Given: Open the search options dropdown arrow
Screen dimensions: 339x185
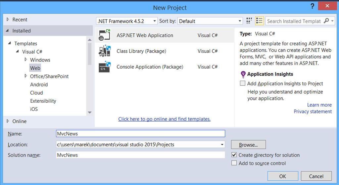Looking at the screenshot, I should coord(332,21).
